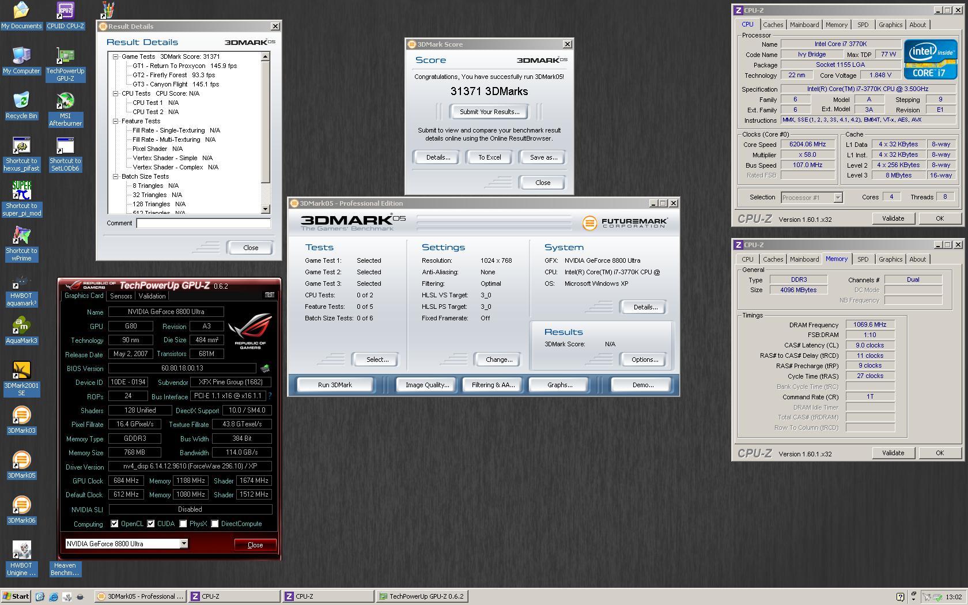This screenshot has height=605, width=968.
Task: Switch to 3DMark05 Professional taskbar button
Action: tap(141, 597)
